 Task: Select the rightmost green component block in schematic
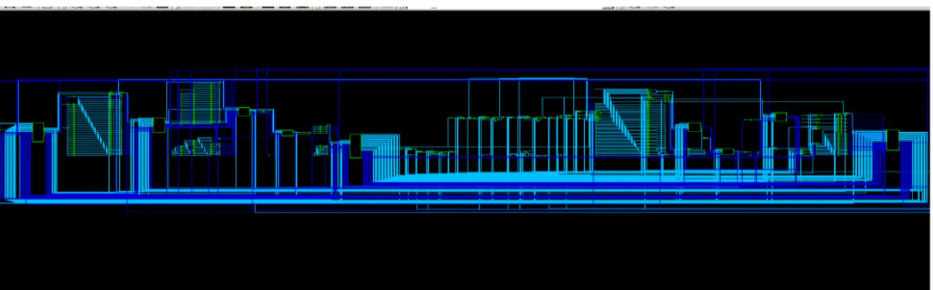pos(892,140)
